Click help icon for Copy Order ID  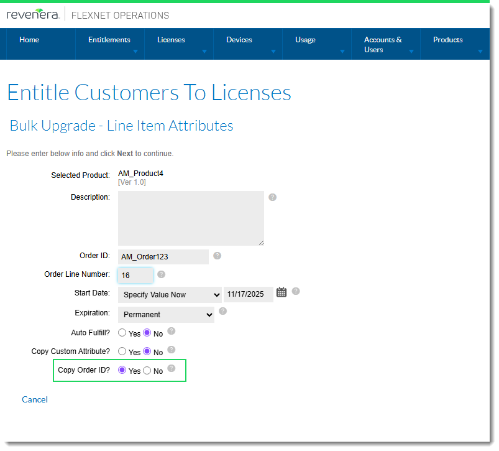click(x=172, y=368)
